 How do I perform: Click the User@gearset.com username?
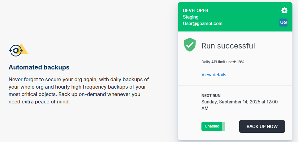coord(202,23)
